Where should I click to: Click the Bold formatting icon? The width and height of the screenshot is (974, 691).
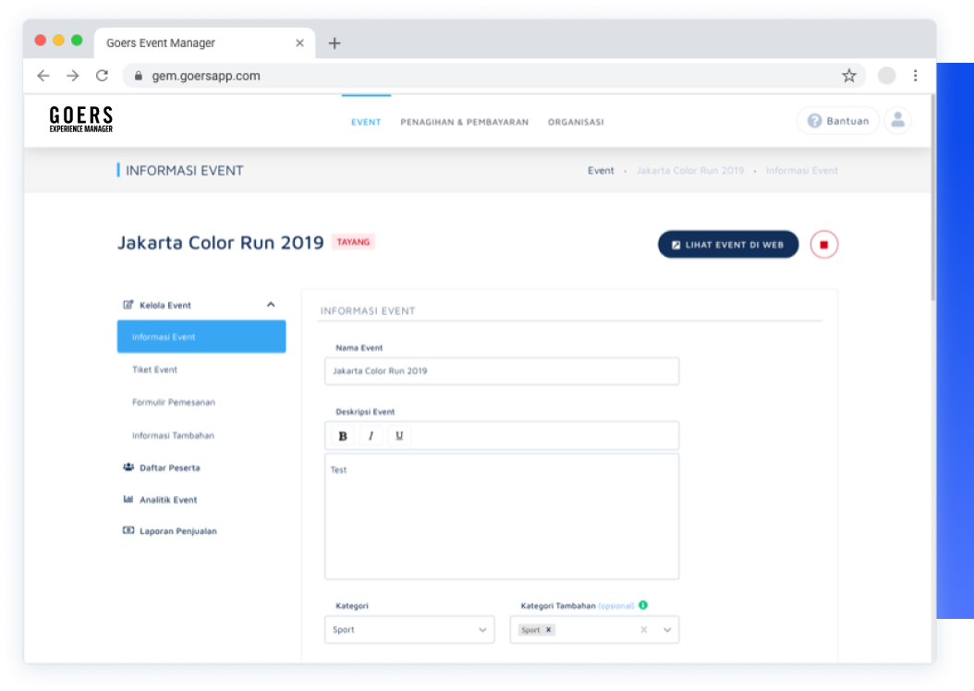tap(343, 436)
